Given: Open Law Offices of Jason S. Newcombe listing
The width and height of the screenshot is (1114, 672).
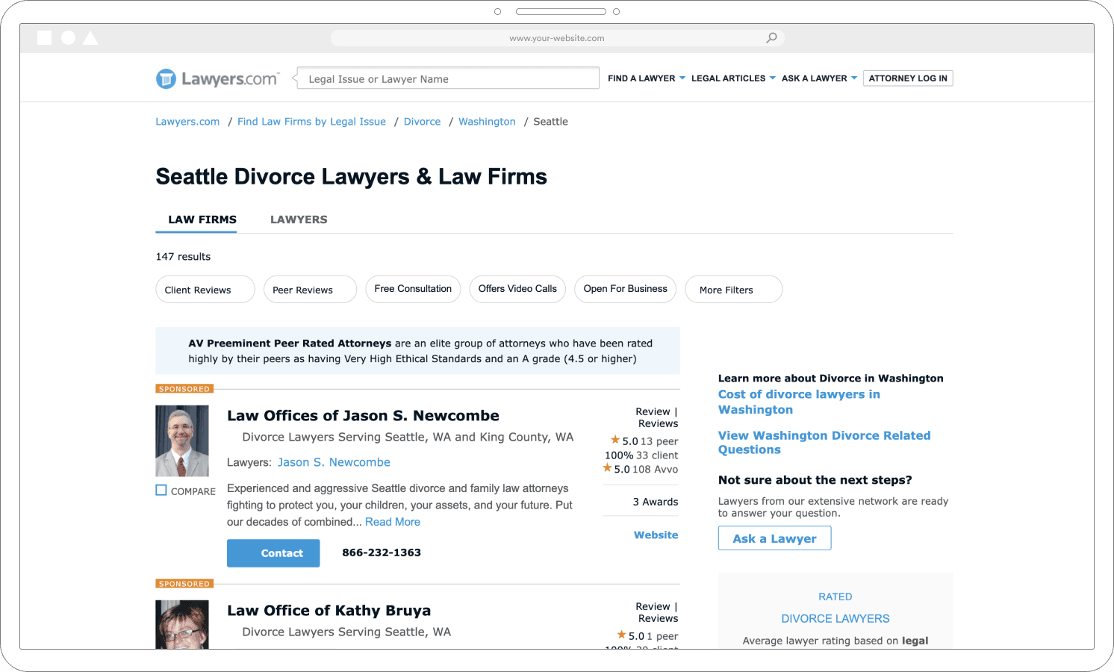Looking at the screenshot, I should click(x=363, y=416).
